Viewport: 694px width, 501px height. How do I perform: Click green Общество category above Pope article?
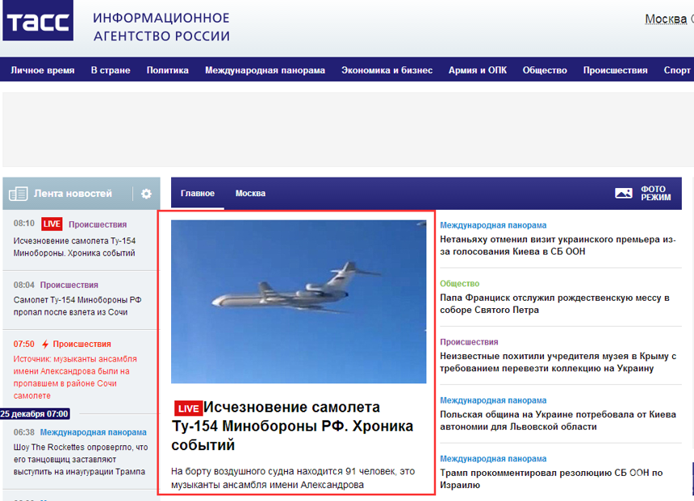(x=459, y=283)
